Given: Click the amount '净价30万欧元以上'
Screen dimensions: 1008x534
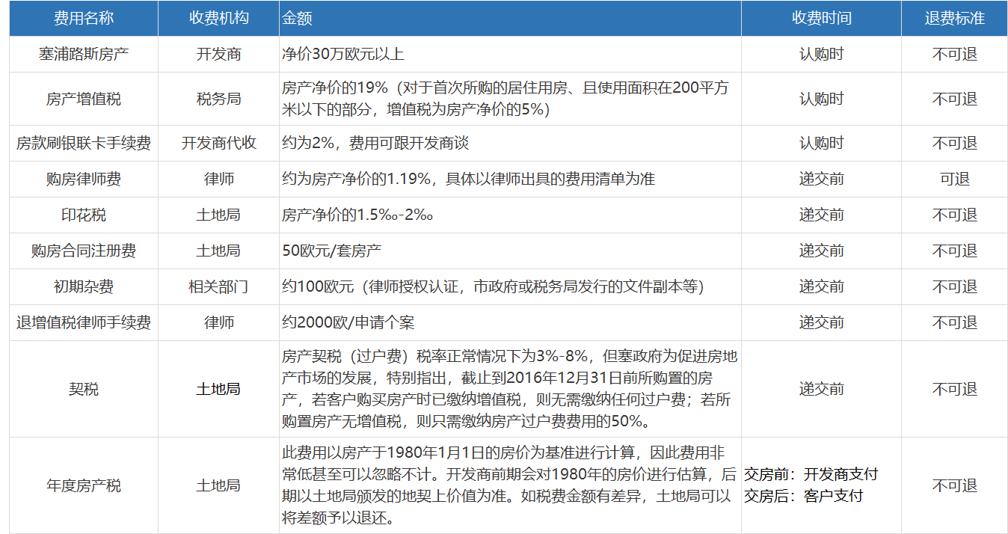Looking at the screenshot, I should point(343,54).
